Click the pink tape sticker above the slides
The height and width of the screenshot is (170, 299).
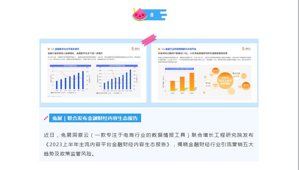[x=149, y=40]
